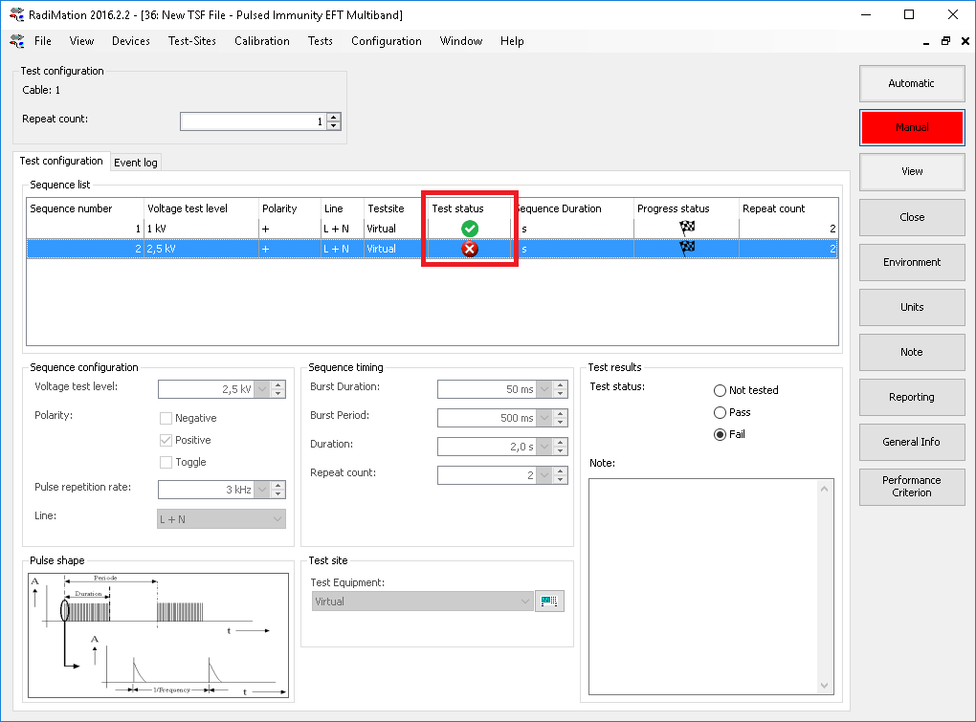Toggle the Positive polarity checkbox
The image size is (976, 722).
[x=166, y=440]
